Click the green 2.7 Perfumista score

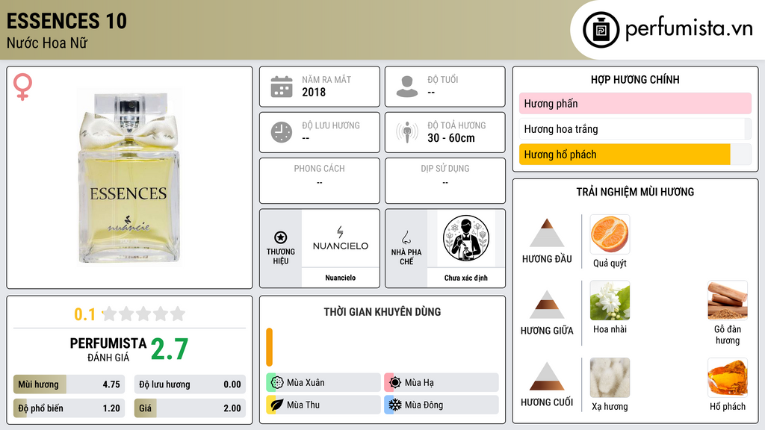(x=170, y=349)
